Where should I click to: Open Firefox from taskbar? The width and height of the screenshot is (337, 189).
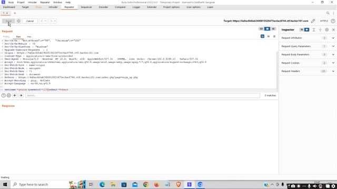point(156,184)
